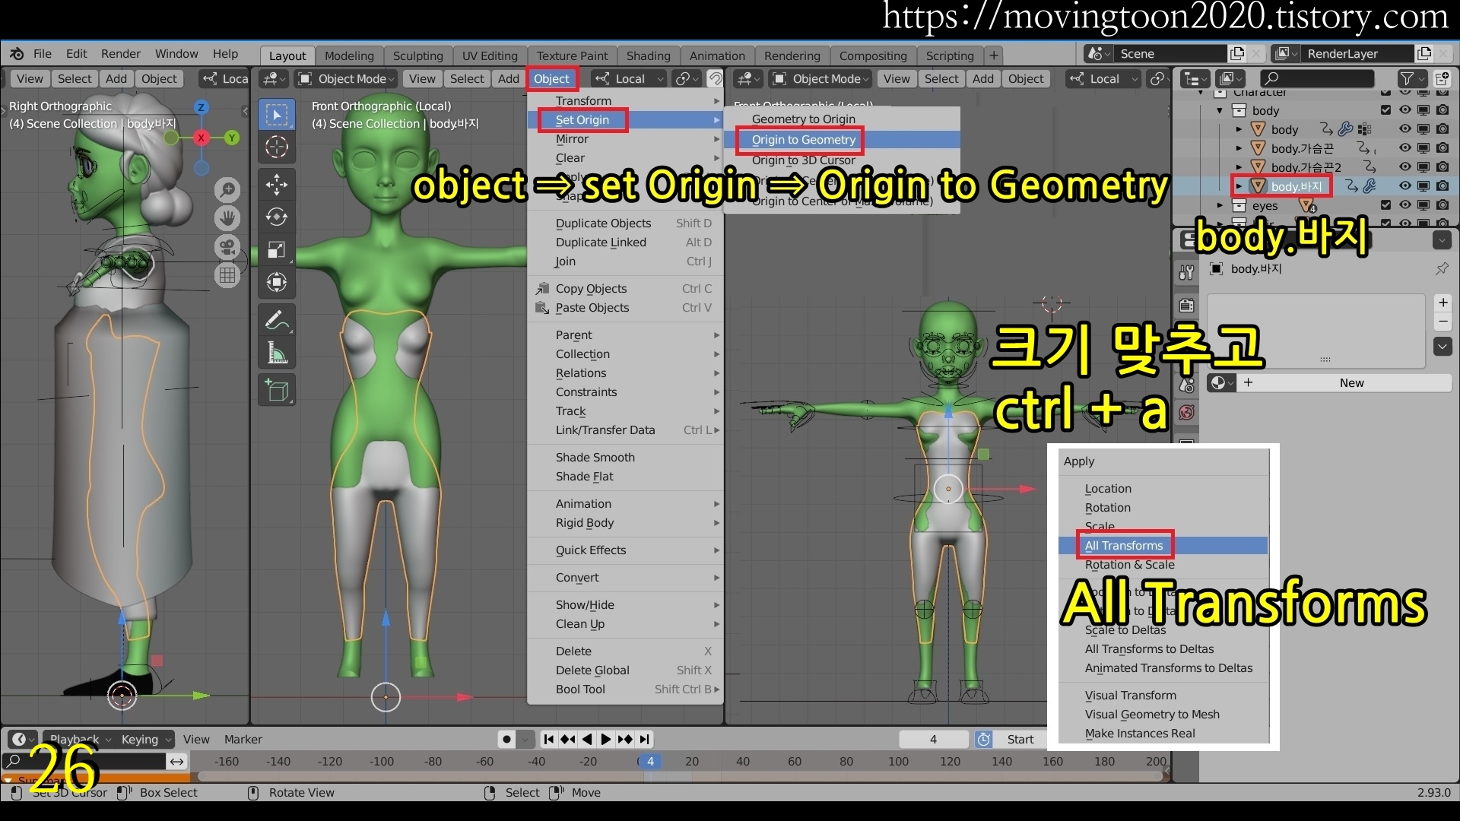Open the Tool properties tab icon
The width and height of the screenshot is (1460, 821).
(1186, 272)
